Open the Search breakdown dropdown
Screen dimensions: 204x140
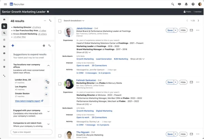[74, 21]
